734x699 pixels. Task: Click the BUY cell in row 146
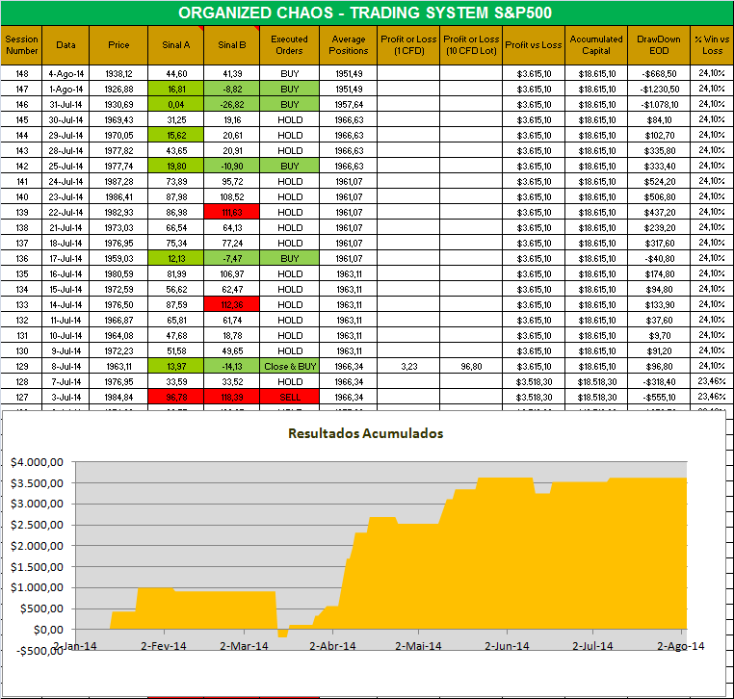click(x=289, y=104)
